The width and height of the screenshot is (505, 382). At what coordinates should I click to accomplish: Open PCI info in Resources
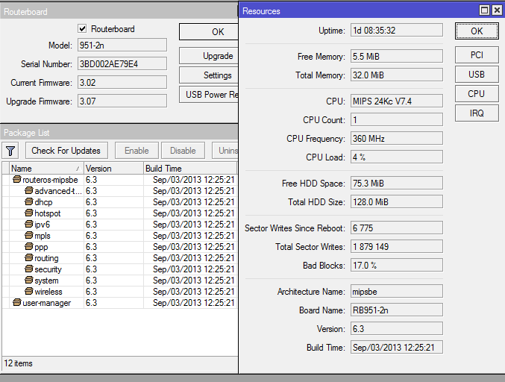477,55
